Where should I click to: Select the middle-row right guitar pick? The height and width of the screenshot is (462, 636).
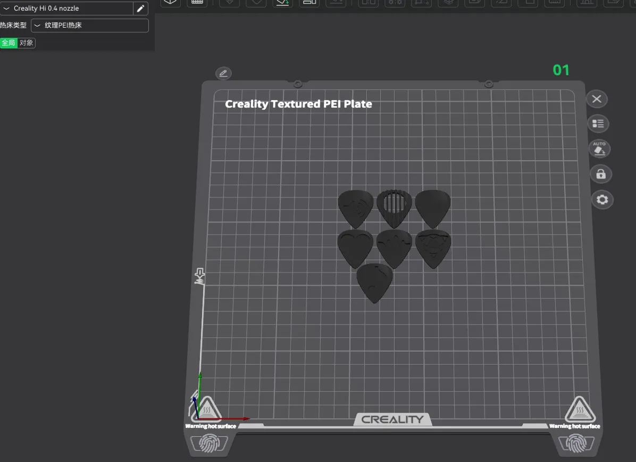tap(433, 246)
